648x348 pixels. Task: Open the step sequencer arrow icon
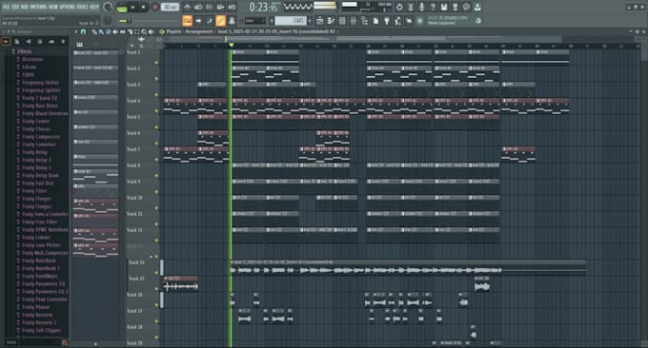(x=198, y=21)
